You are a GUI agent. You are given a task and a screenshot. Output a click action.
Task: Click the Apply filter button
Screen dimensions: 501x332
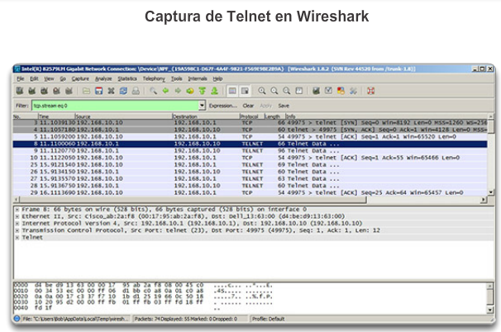[265, 106]
